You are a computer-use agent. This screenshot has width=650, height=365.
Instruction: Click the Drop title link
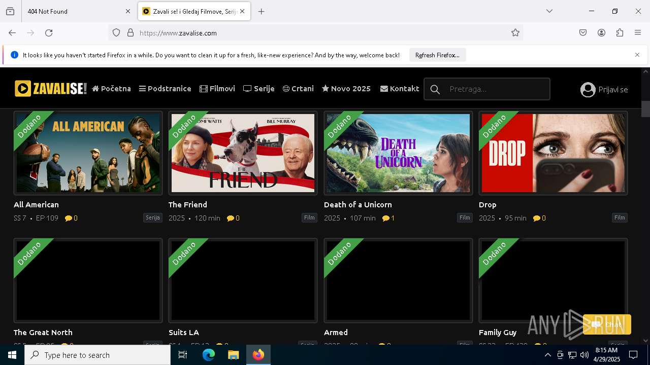click(487, 205)
